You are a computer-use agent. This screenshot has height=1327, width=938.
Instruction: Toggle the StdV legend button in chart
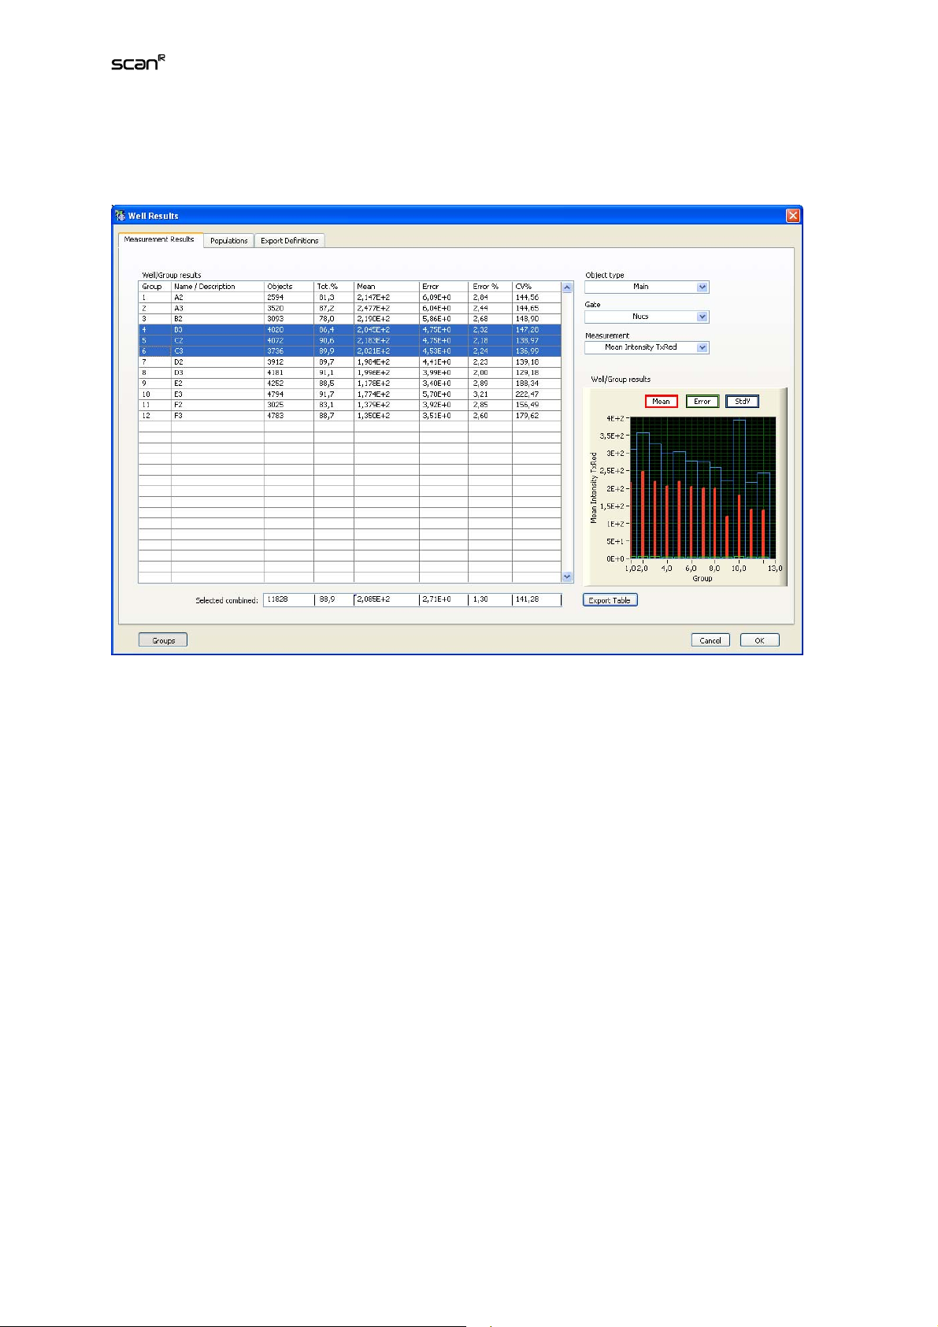click(742, 402)
